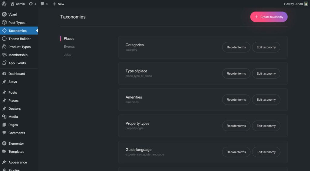
Task: Open the App Events bell icon
Action: [4, 63]
